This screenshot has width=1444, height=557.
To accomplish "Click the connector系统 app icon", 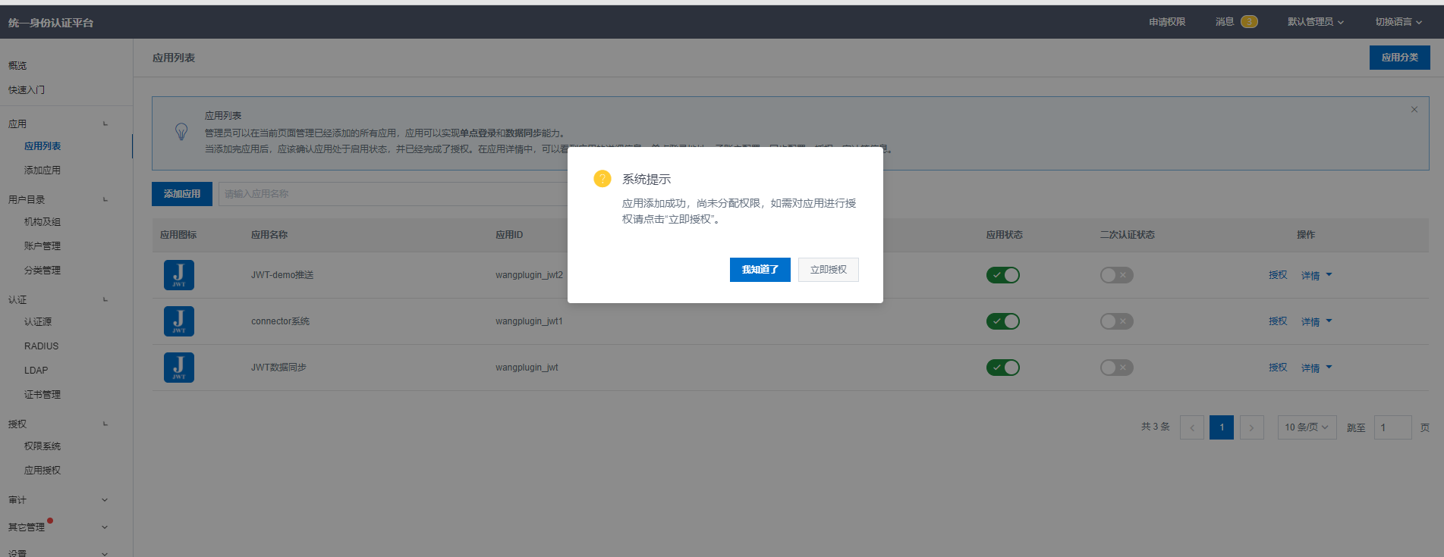I will pos(179,321).
